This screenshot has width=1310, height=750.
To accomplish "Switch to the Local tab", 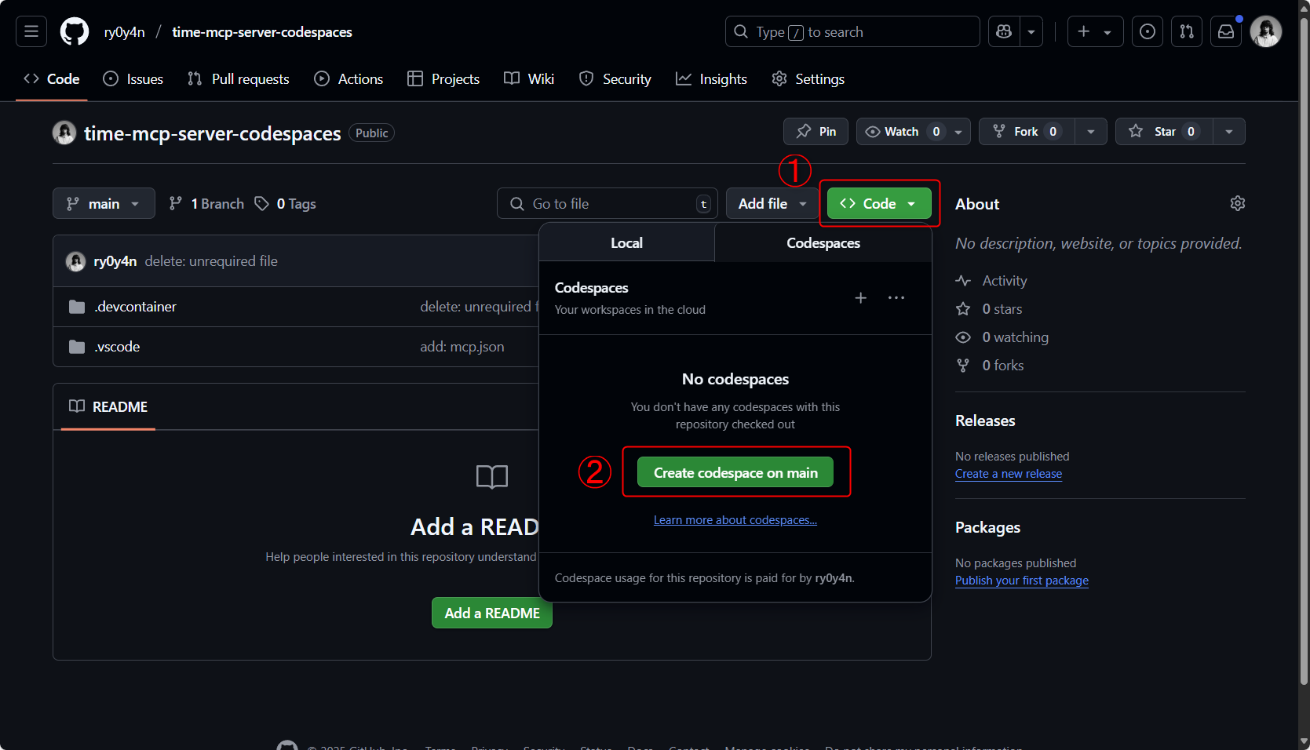I will (626, 243).
